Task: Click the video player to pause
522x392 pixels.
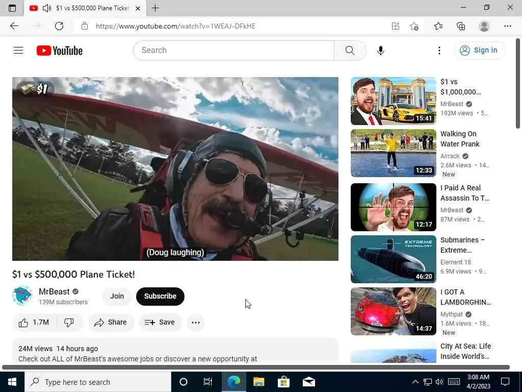Action: [x=175, y=169]
